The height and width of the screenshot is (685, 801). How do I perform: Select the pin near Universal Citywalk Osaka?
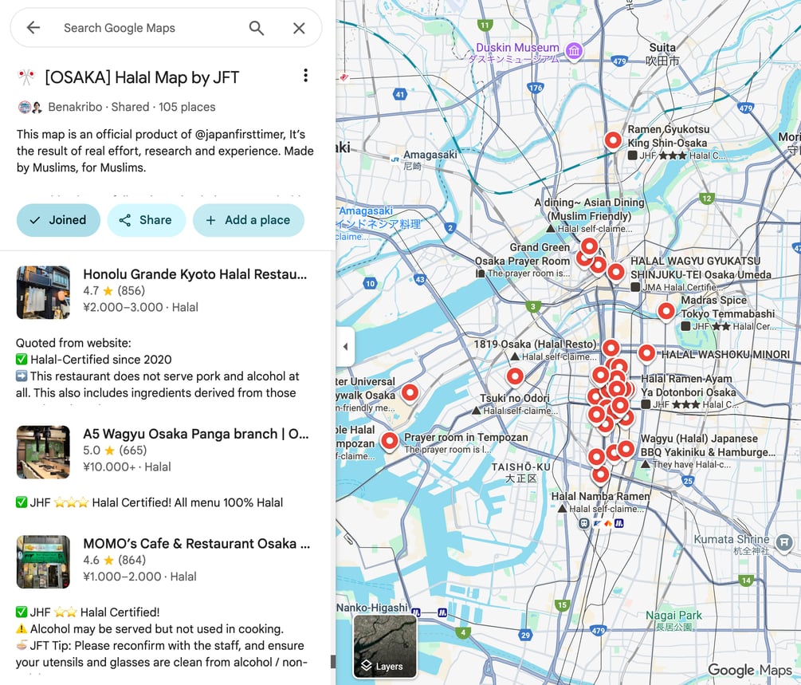[x=410, y=392]
